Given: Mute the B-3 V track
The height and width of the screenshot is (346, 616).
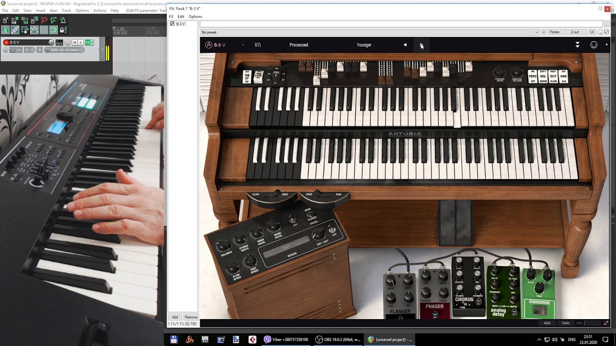Looking at the screenshot, I should [x=75, y=42].
